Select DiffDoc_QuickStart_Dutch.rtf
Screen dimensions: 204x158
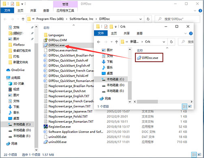click(x=66, y=61)
